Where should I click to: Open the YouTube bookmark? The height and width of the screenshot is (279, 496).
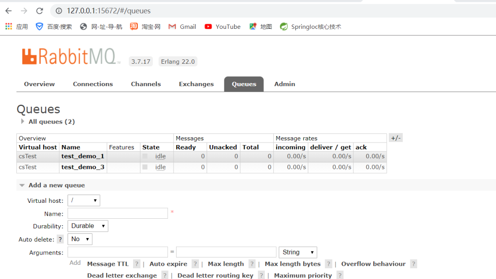223,27
